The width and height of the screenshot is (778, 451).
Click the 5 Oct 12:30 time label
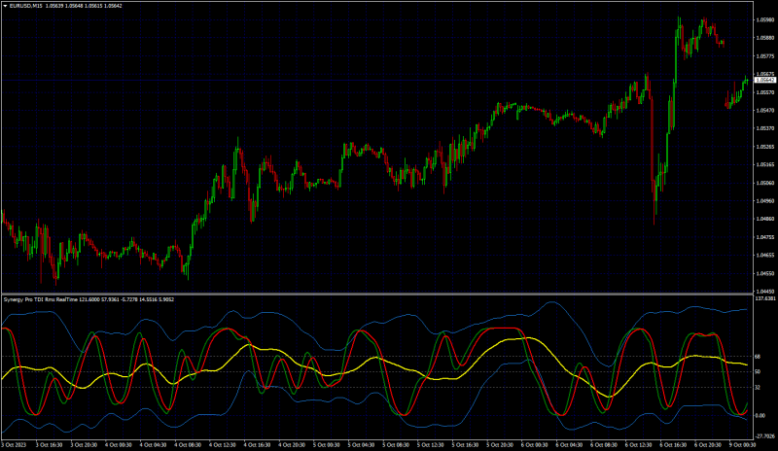[x=431, y=445]
